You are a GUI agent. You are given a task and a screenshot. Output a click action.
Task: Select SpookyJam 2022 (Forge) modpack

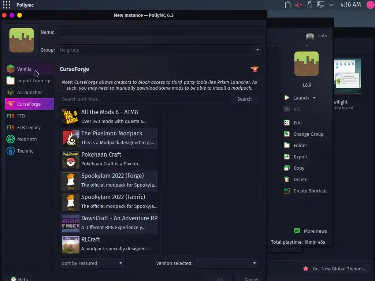click(x=110, y=181)
